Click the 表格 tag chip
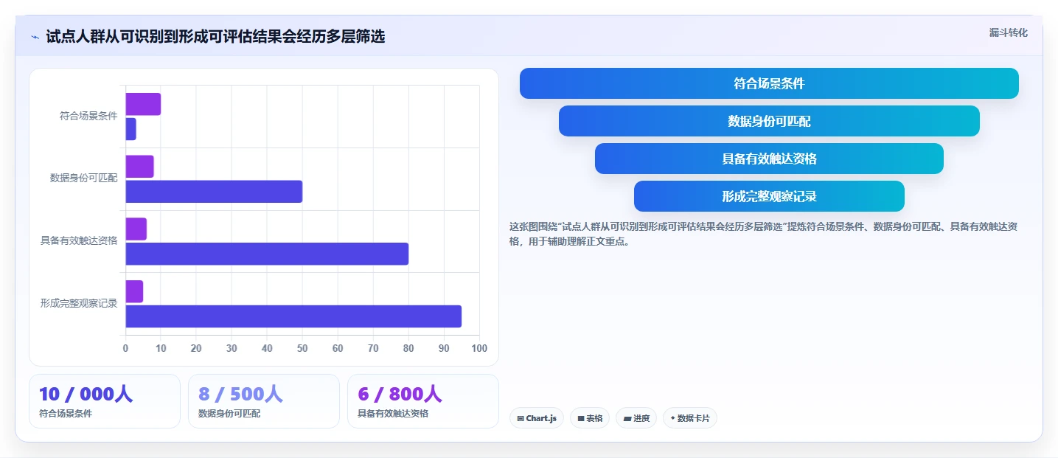The height and width of the screenshot is (458, 1058). 590,418
